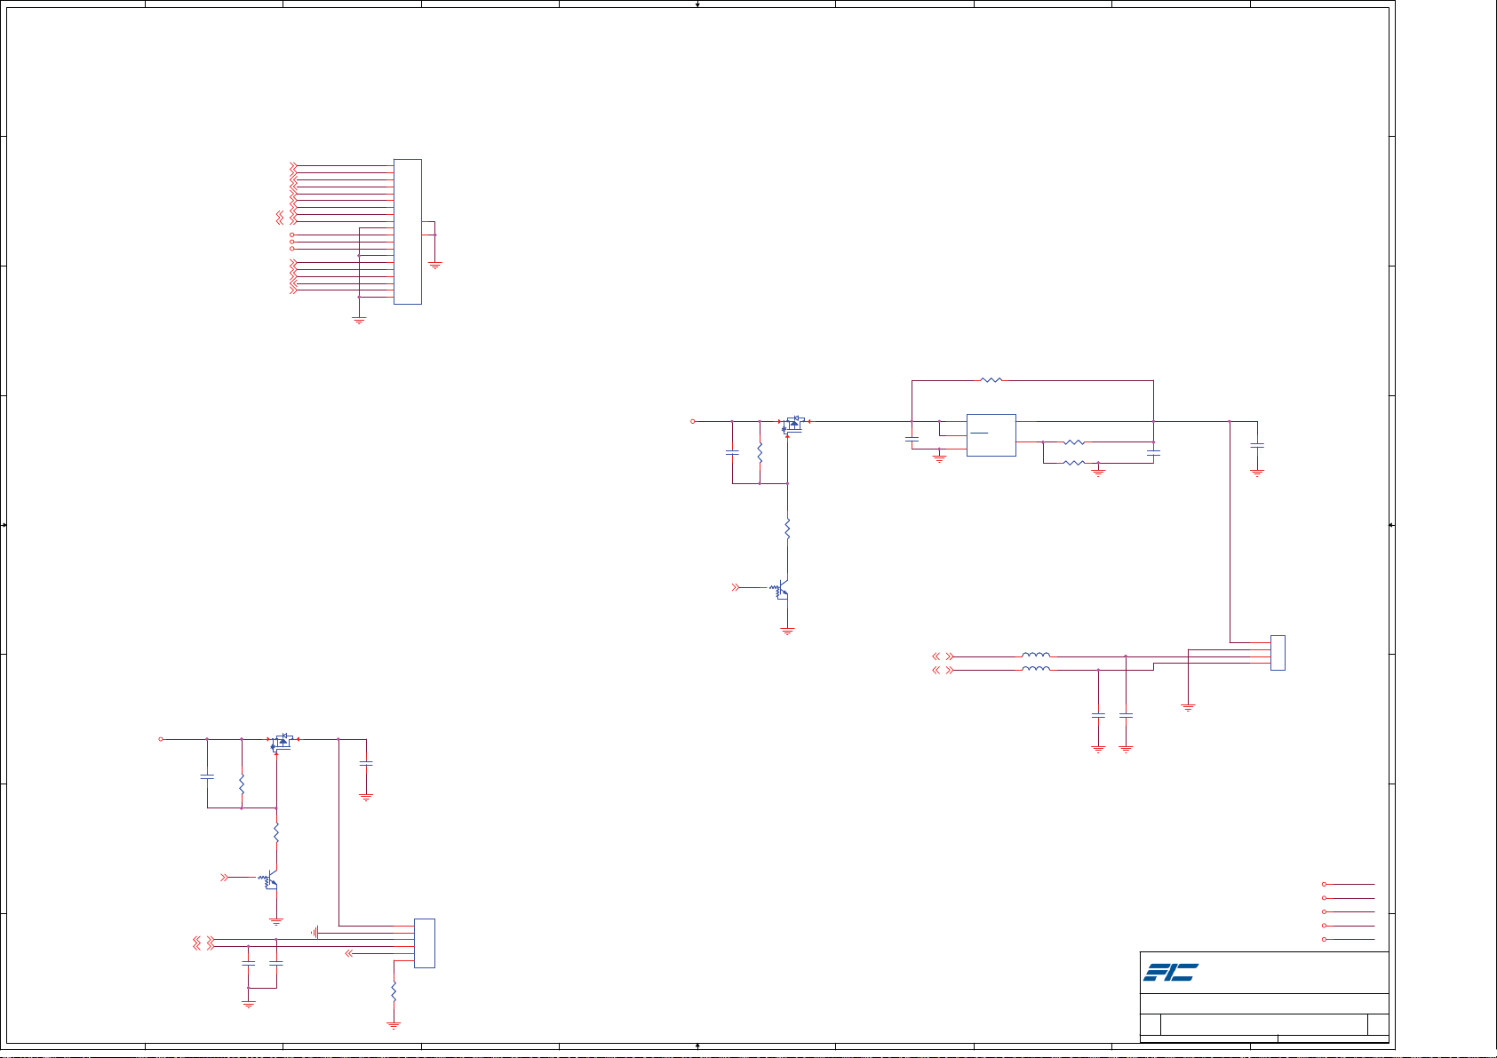
Task: Select the MOSFET feeding the regulator IC circuit
Action: 793,424
